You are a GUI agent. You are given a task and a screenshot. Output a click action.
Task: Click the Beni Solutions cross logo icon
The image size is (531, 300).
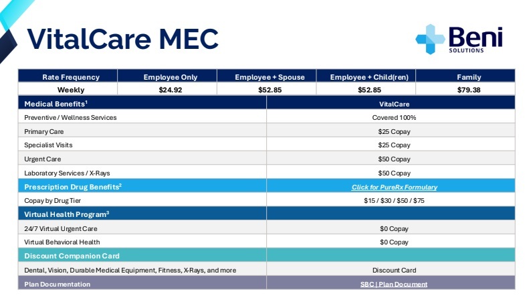tap(430, 40)
